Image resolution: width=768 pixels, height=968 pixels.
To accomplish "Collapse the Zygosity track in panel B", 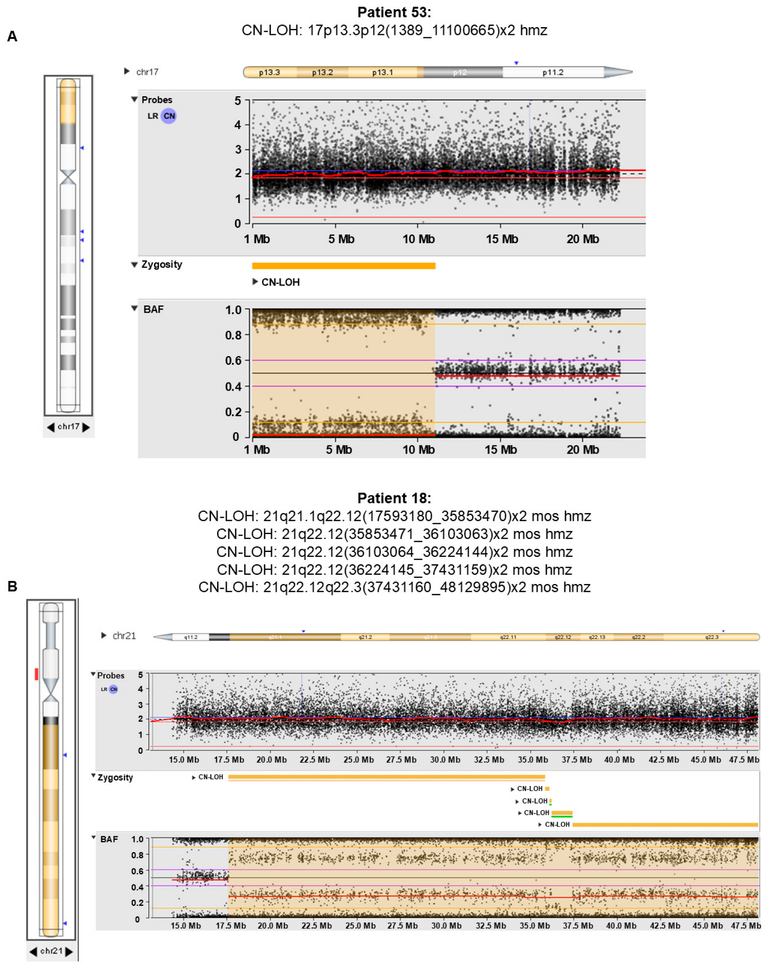I will [93, 776].
